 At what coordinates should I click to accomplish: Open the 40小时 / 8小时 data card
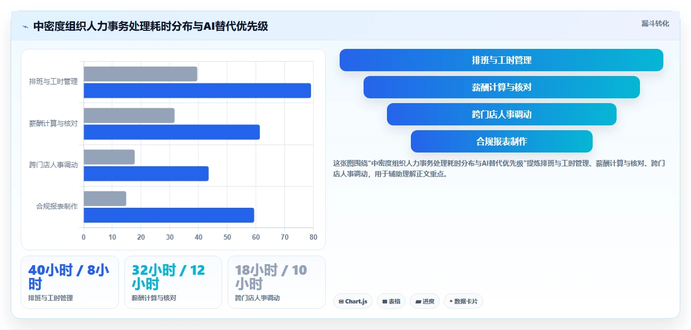point(70,282)
